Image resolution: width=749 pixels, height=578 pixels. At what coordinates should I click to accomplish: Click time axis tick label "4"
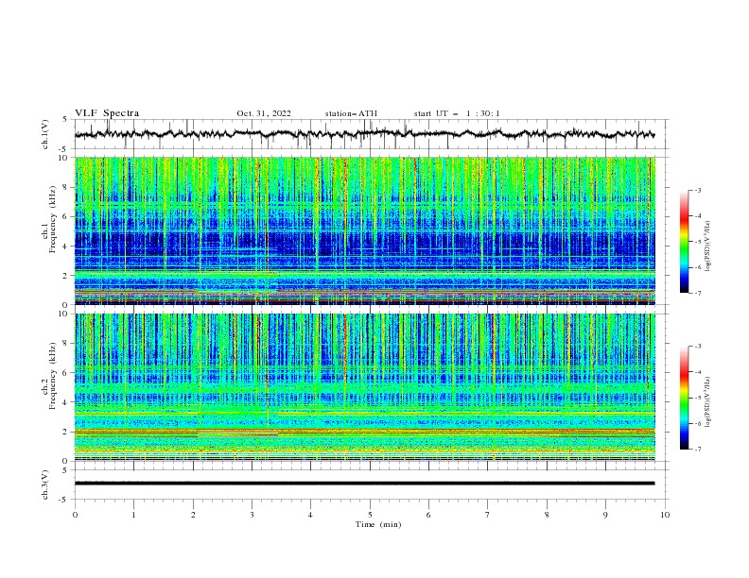310,515
